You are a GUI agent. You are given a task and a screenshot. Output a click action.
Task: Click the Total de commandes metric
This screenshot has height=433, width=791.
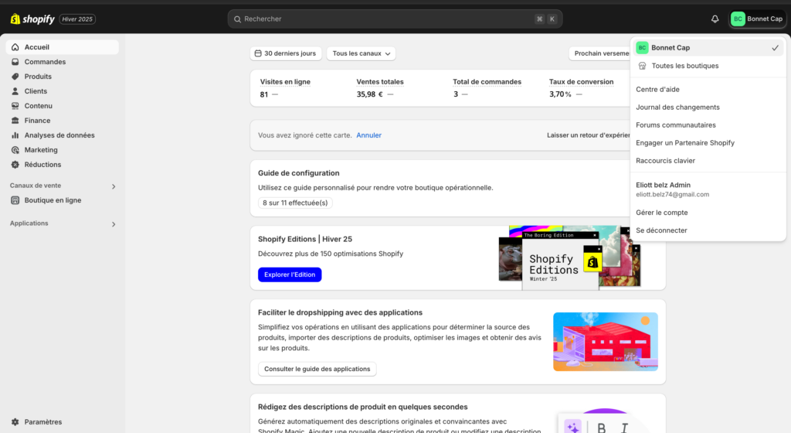pyautogui.click(x=487, y=88)
